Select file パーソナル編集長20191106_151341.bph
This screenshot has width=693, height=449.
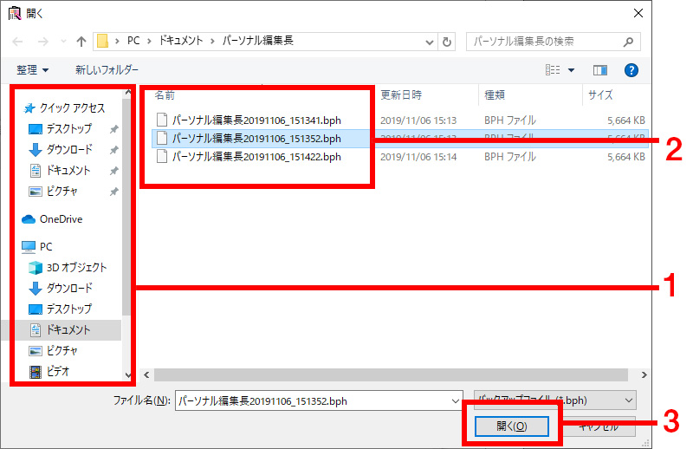(256, 120)
